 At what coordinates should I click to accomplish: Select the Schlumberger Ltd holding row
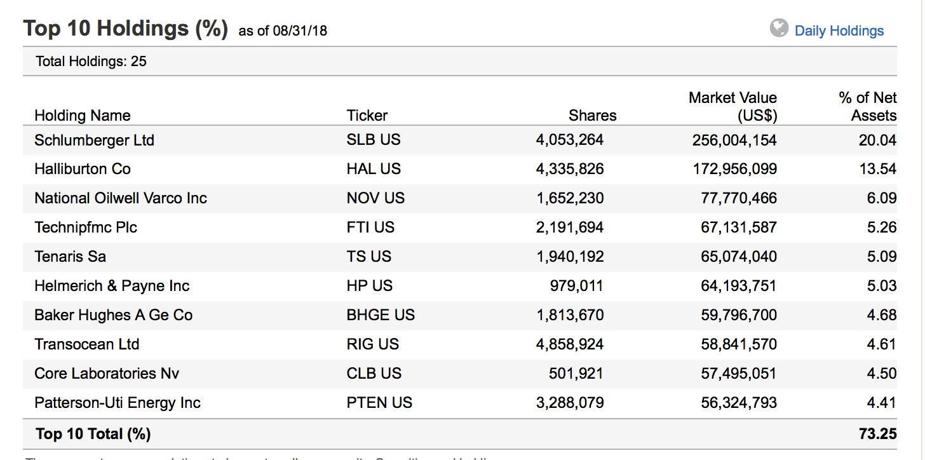(94, 140)
